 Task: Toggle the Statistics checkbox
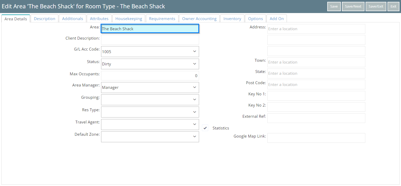click(205, 128)
